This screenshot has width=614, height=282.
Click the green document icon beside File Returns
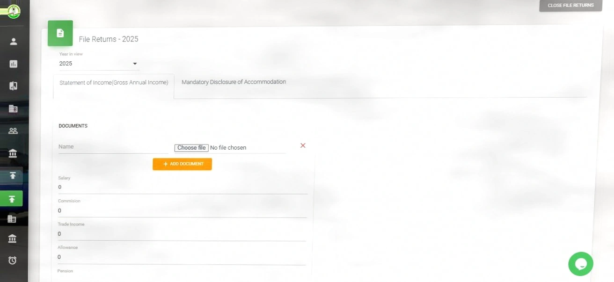pos(60,33)
